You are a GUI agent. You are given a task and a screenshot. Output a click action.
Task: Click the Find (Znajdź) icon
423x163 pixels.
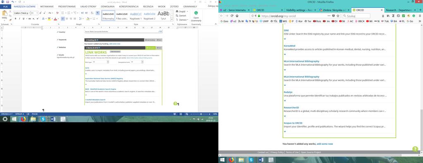click(177, 12)
